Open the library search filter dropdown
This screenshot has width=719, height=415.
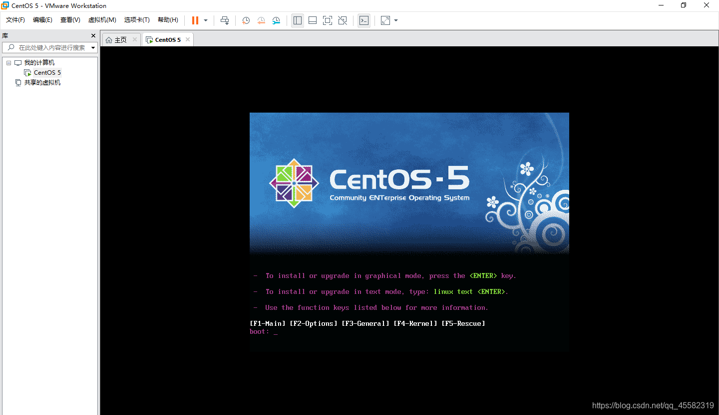(x=93, y=48)
